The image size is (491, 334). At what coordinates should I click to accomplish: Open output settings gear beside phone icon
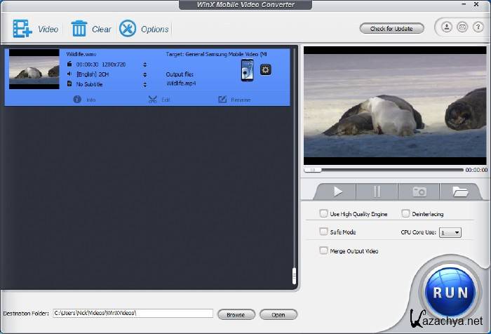point(265,69)
